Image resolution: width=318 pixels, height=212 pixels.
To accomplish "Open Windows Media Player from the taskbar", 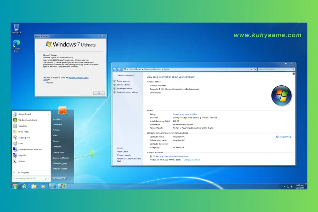I will coord(43,186).
